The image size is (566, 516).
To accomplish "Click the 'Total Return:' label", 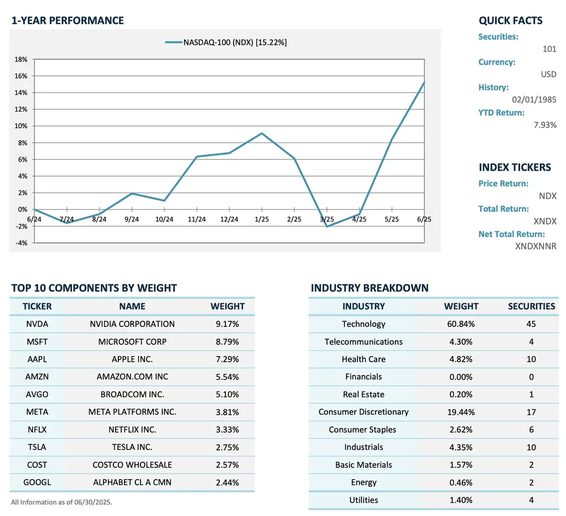I will coord(503,209).
